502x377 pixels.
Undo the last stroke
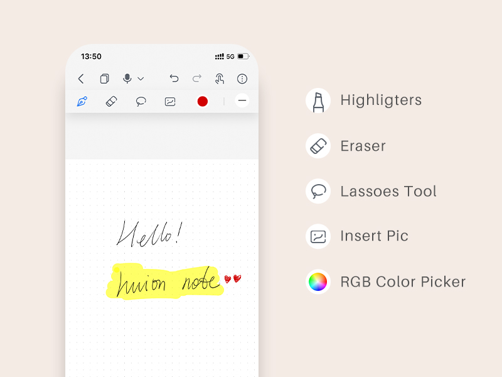pyautogui.click(x=174, y=79)
